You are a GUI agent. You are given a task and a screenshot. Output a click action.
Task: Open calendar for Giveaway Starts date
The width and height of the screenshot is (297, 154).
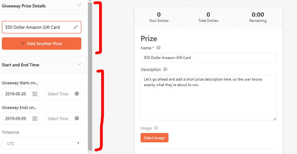[x=35, y=94]
